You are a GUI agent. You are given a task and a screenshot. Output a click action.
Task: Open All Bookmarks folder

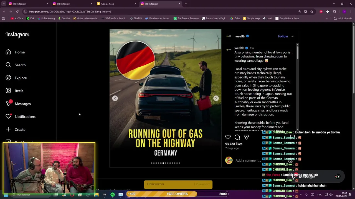coord(343,19)
